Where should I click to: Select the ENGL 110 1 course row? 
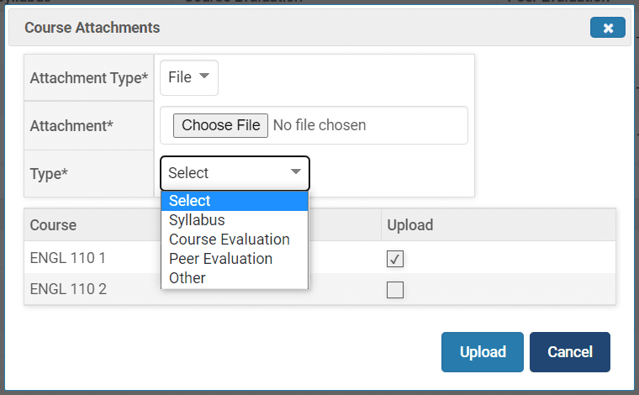tap(68, 259)
